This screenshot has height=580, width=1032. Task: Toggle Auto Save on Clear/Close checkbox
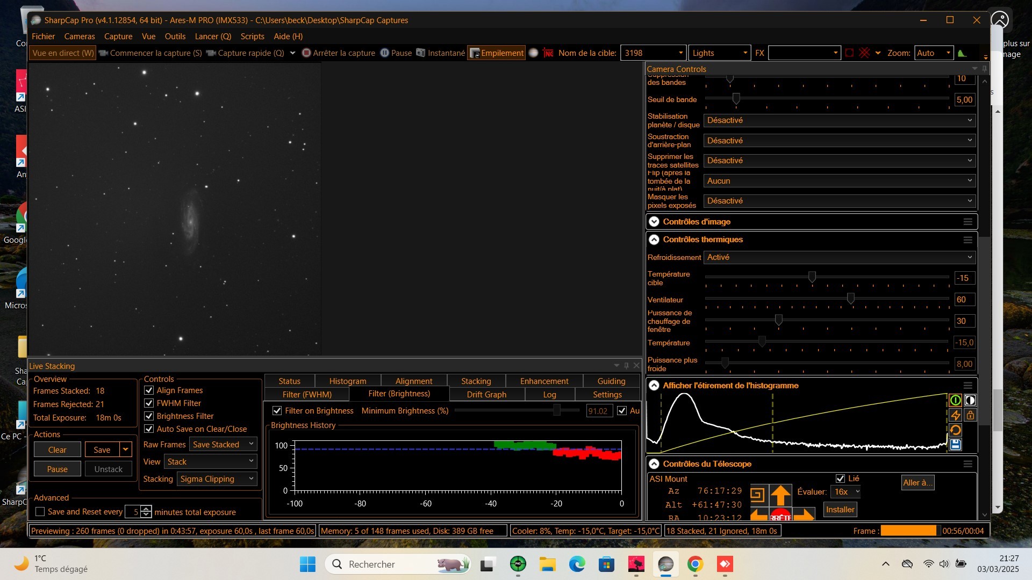tap(149, 429)
